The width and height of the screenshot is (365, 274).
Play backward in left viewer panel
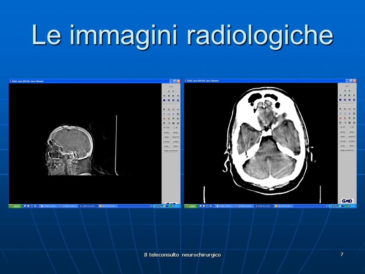(x=169, y=96)
